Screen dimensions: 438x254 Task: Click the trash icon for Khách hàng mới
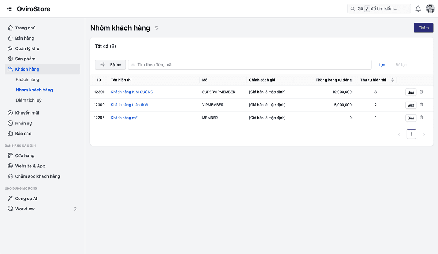421,118
